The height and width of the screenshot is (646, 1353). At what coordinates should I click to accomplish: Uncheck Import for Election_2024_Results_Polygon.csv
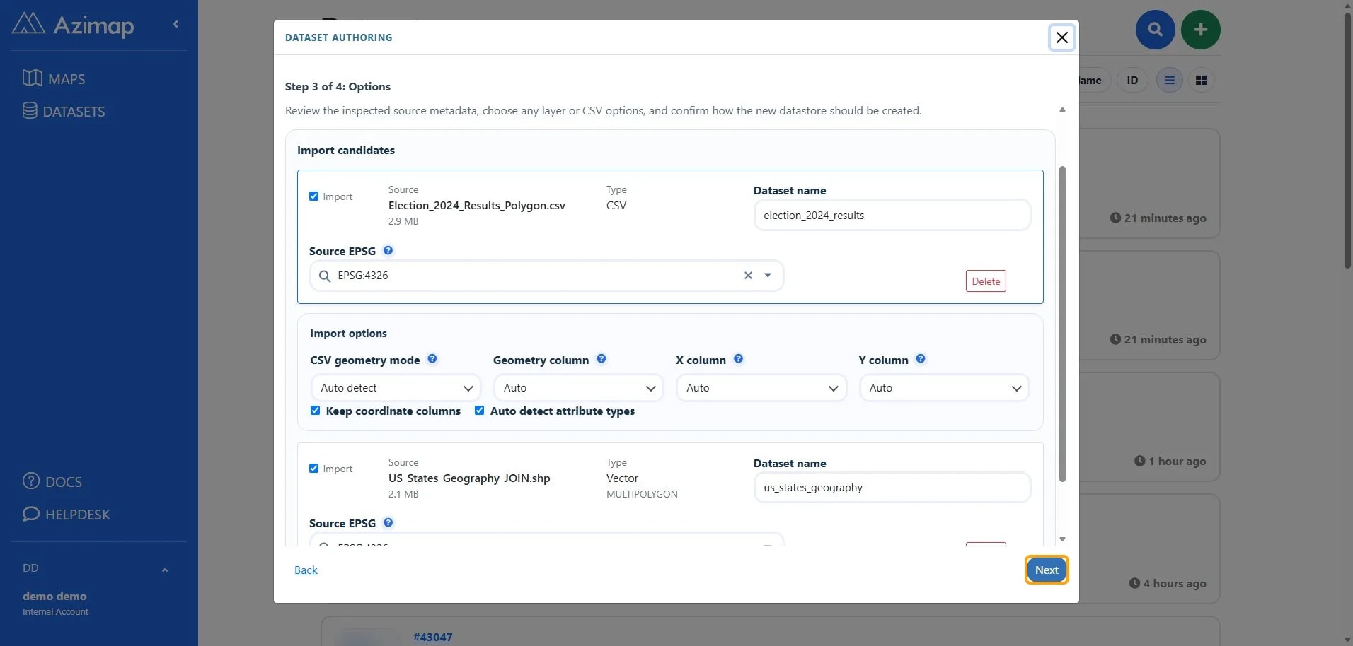pyautogui.click(x=314, y=196)
